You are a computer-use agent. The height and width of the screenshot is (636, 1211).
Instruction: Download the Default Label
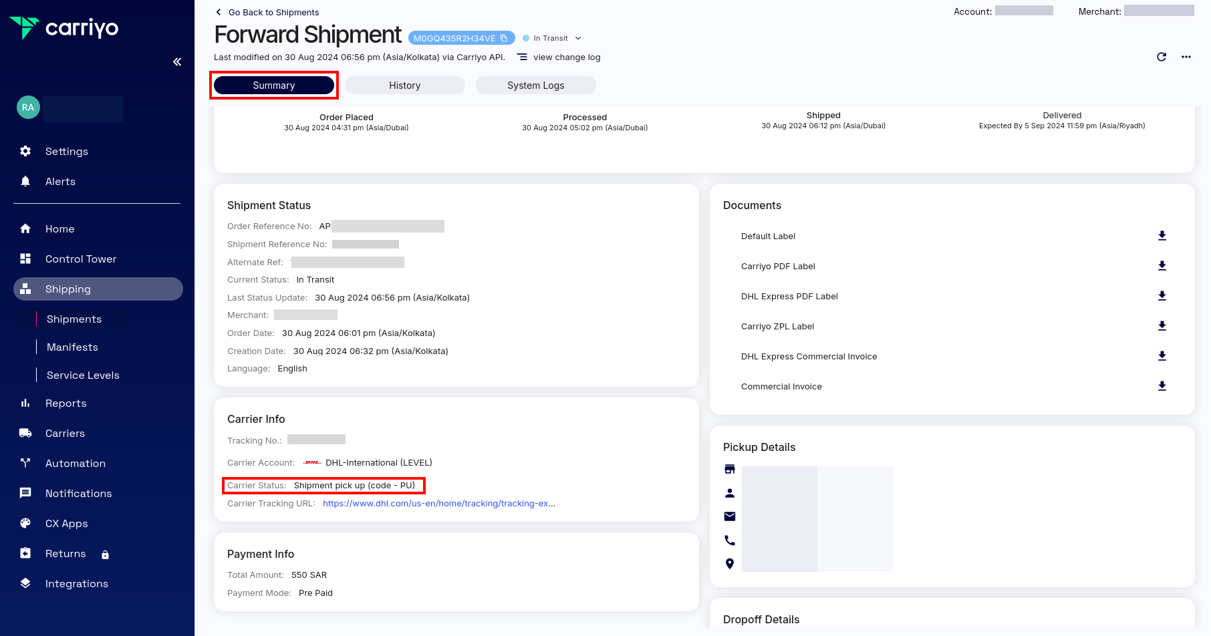coord(1162,236)
